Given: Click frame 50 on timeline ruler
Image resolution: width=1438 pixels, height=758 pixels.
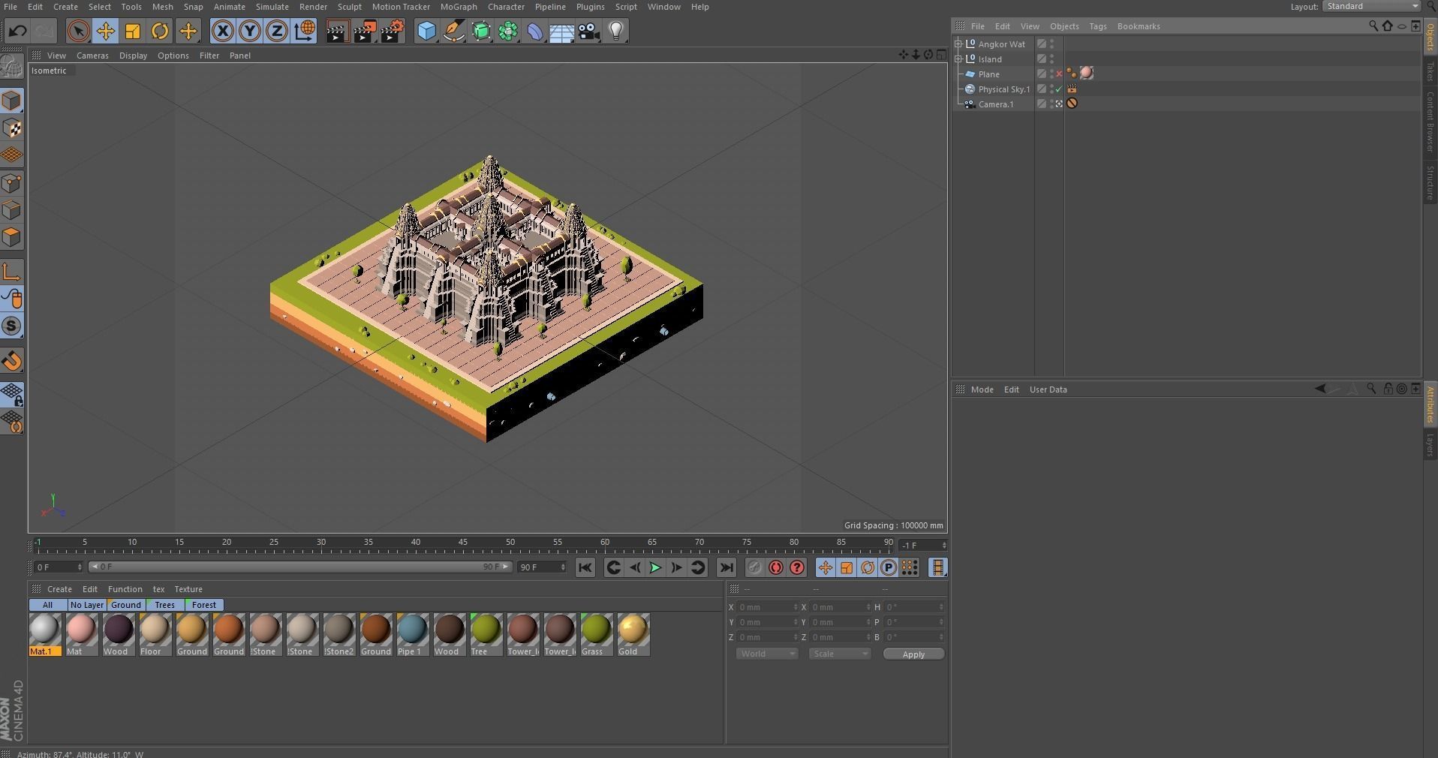Looking at the screenshot, I should [510, 543].
